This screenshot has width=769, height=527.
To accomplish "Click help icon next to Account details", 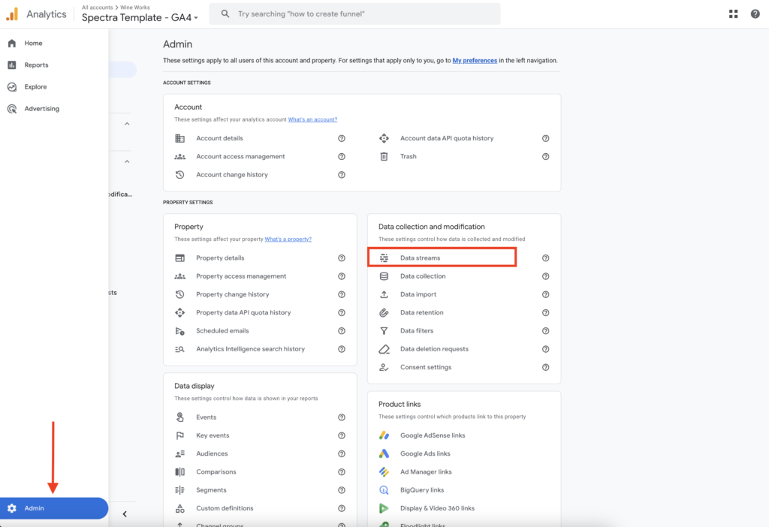I will pos(342,138).
